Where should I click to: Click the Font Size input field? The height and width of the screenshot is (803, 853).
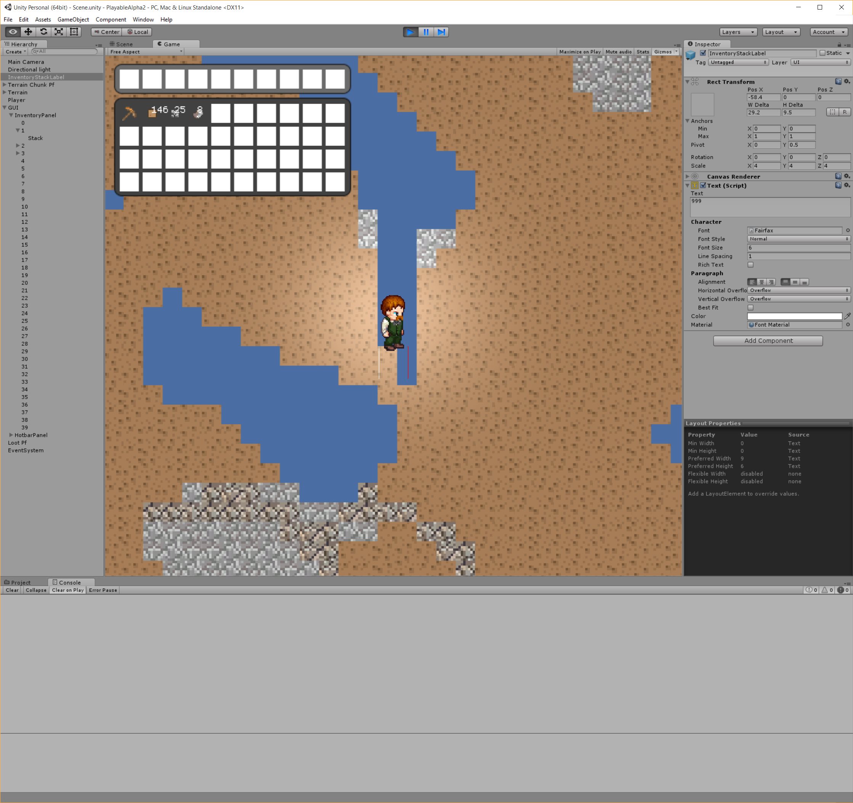pyautogui.click(x=798, y=247)
